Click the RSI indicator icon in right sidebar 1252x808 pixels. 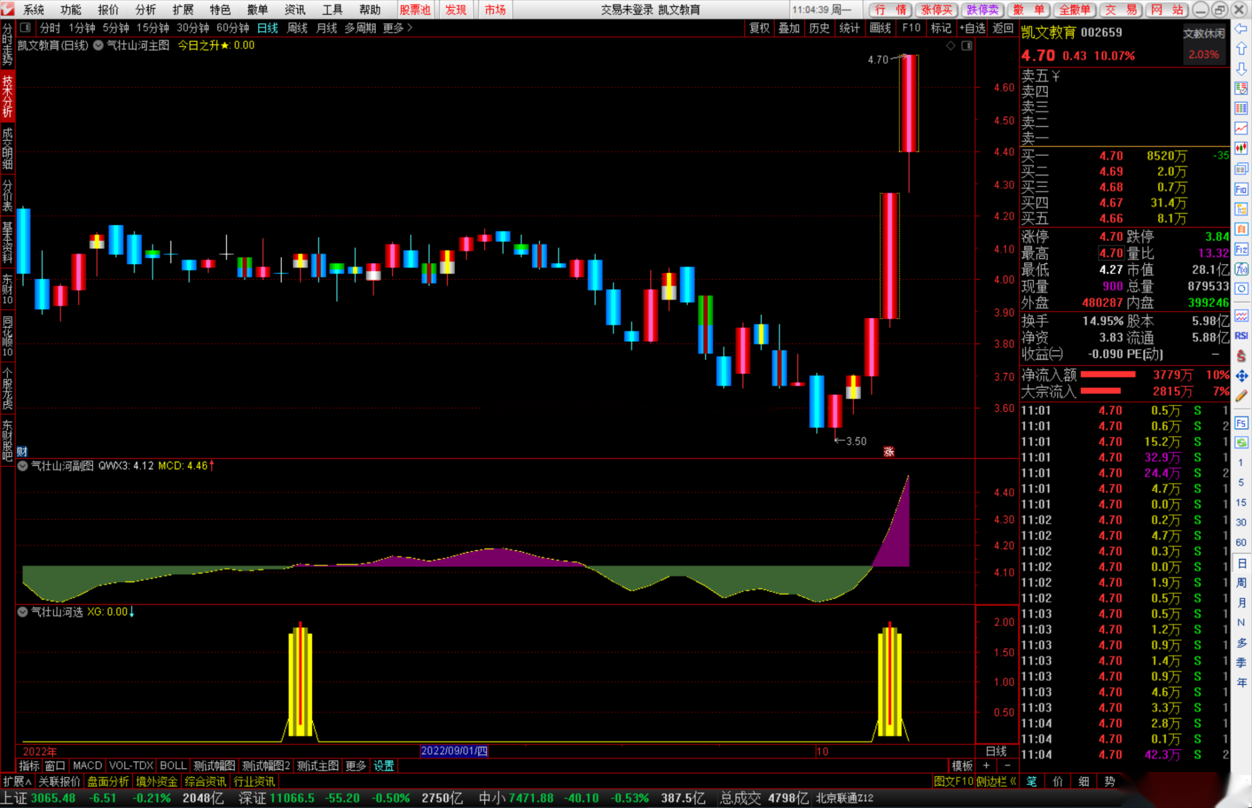coord(1241,336)
